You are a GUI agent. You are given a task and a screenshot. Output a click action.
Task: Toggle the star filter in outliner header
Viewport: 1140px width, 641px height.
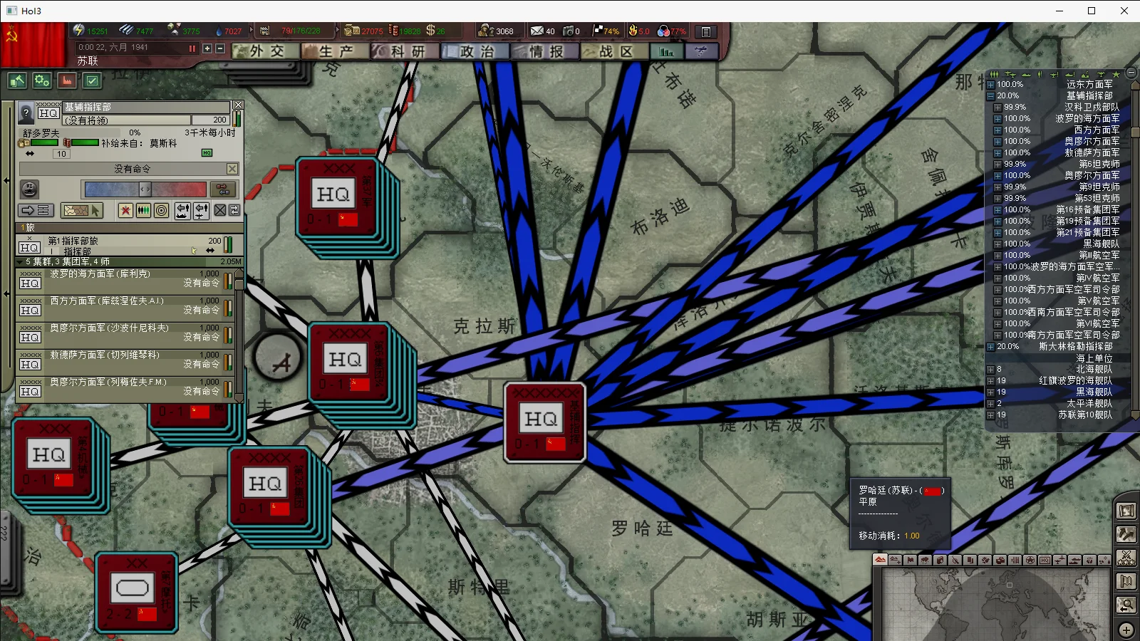1116,74
